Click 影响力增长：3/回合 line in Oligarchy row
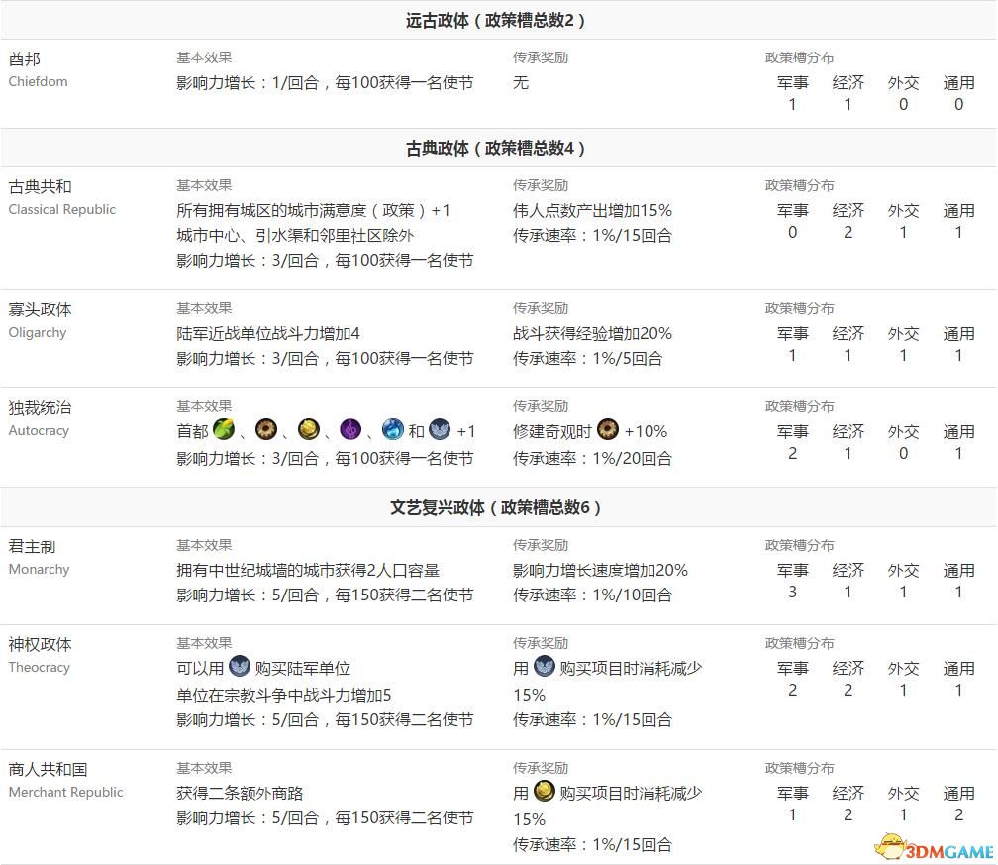Viewport: 998px width, 865px height. pyautogui.click(x=325, y=359)
